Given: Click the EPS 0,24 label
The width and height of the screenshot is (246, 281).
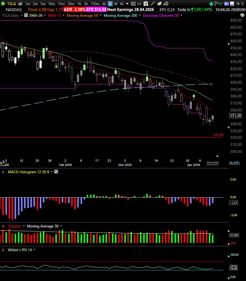Looking at the screenshot, I should [167, 9].
